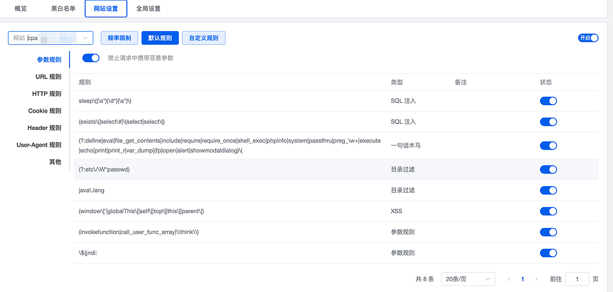Image resolution: width=613 pixels, height=292 pixels.
Task: Open the 20条/页 page size dropdown
Action: coord(468,279)
